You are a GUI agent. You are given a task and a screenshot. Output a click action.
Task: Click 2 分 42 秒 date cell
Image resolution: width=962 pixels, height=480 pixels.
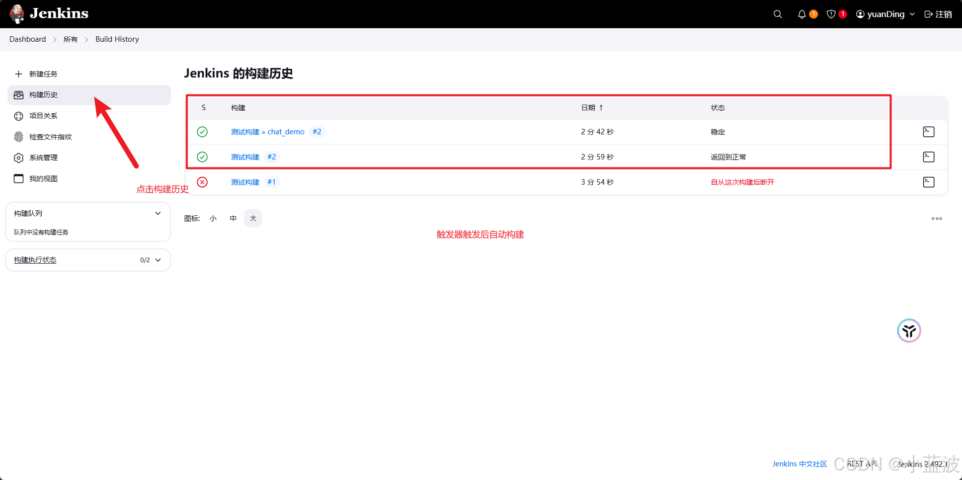pos(597,132)
